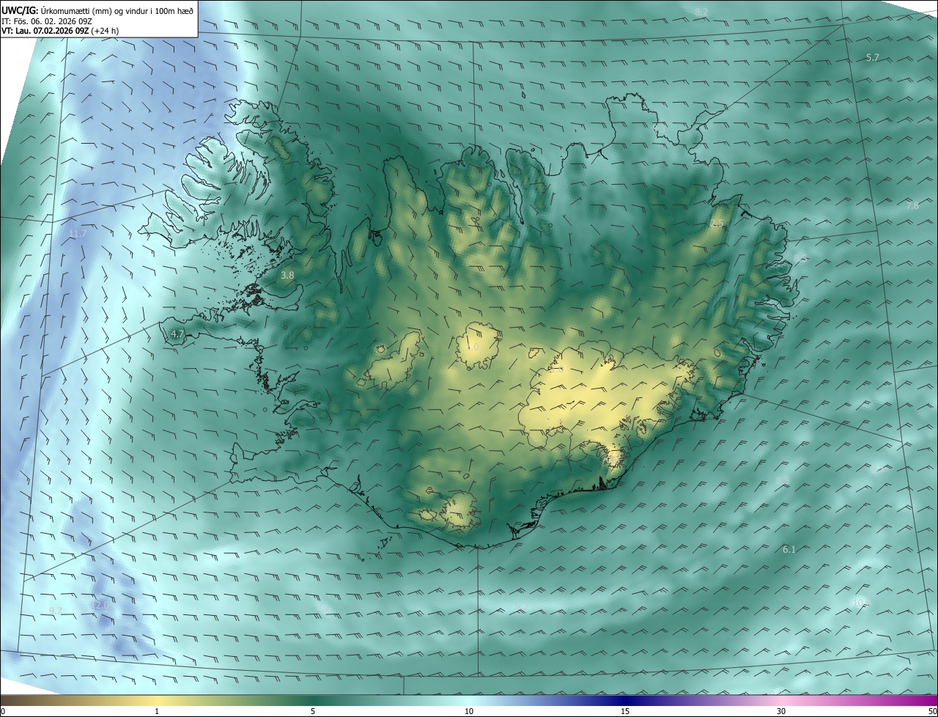Click the map value '6.1'

(789, 549)
